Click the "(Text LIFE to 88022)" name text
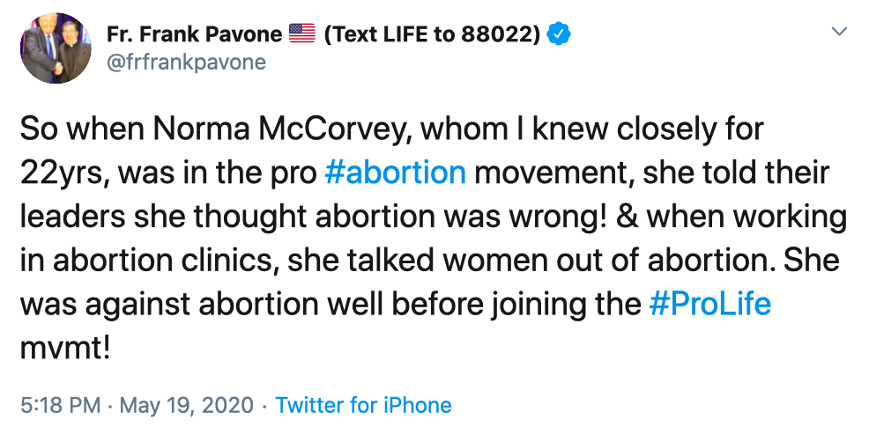This screenshot has width=869, height=427. tap(432, 35)
